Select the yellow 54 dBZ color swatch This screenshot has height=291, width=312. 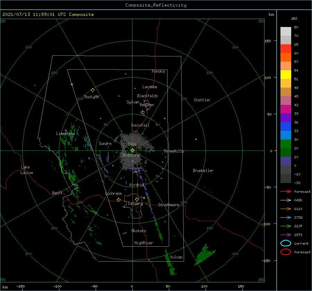(286, 74)
